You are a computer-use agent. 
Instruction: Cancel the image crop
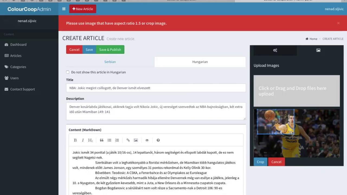click(x=276, y=162)
